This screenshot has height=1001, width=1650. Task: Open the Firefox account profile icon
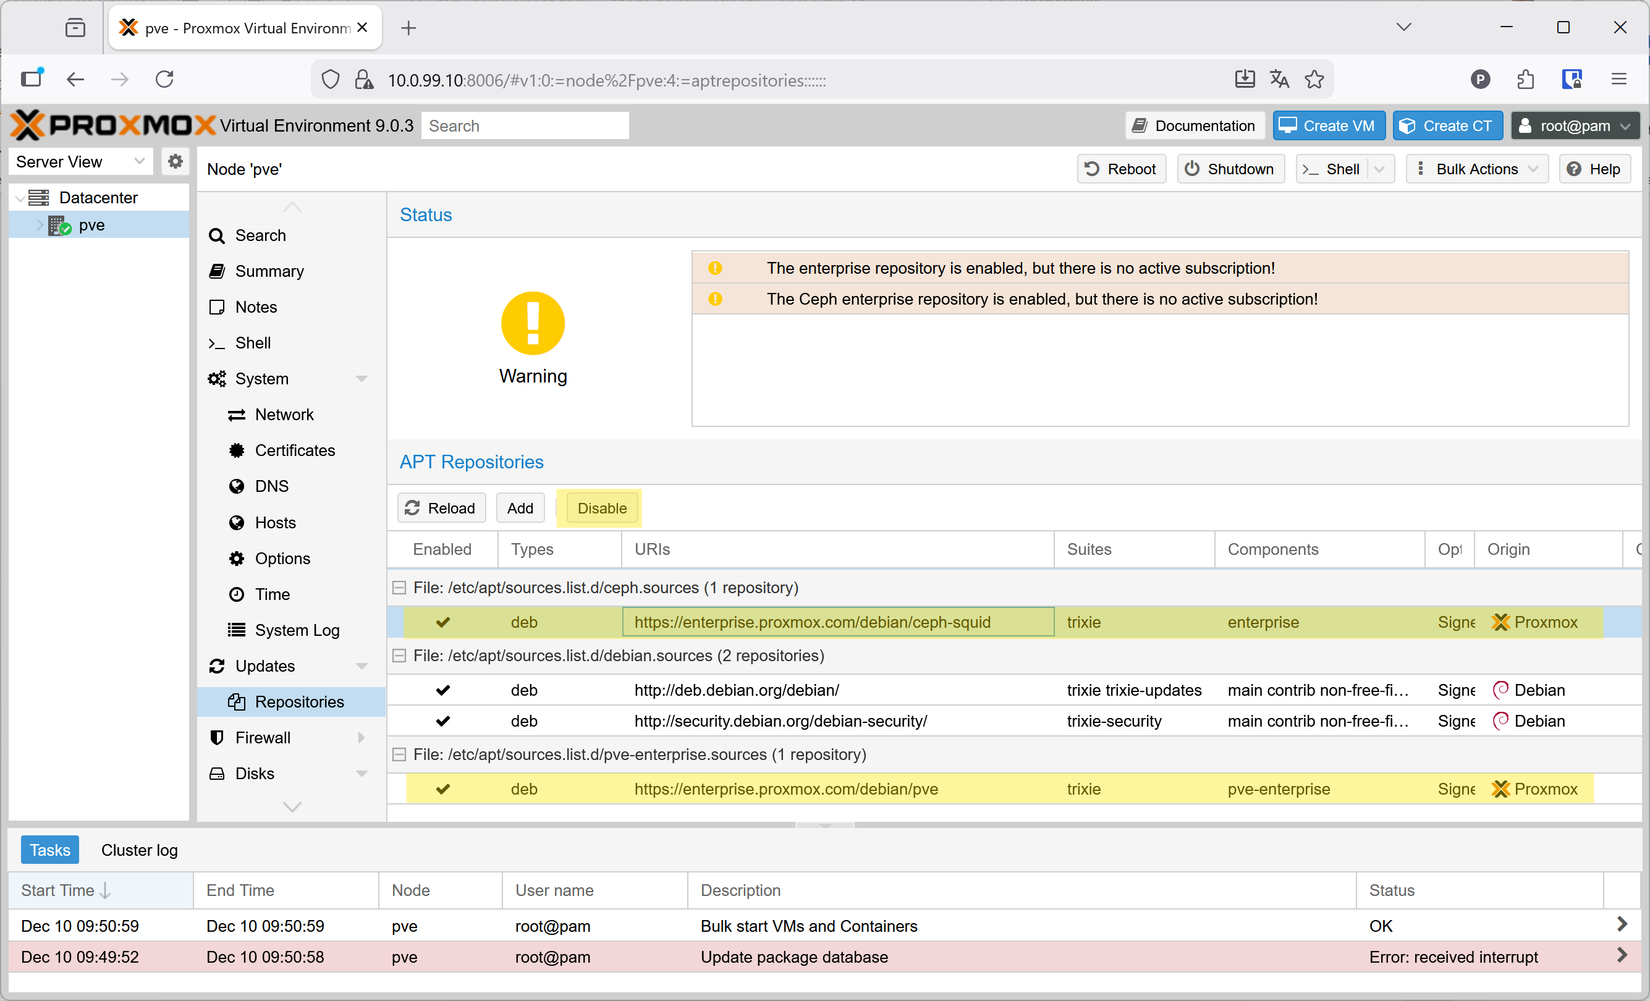point(1480,80)
